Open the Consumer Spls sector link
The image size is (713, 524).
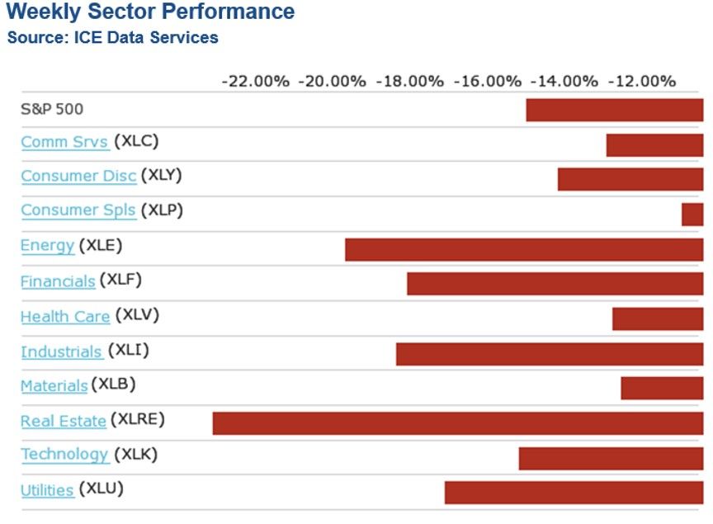point(78,210)
